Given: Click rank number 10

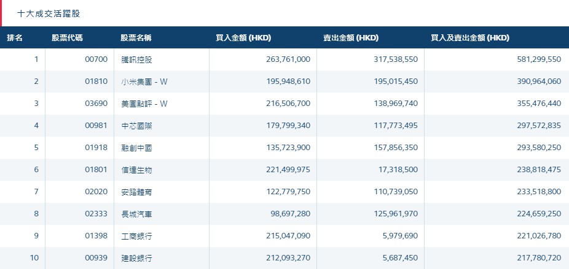Looking at the screenshot, I should tap(34, 258).
